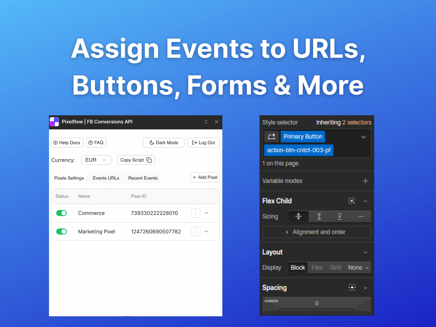Image resolution: width=436 pixels, height=327 pixels.
Task: Open the FAQ page
Action: click(x=96, y=143)
